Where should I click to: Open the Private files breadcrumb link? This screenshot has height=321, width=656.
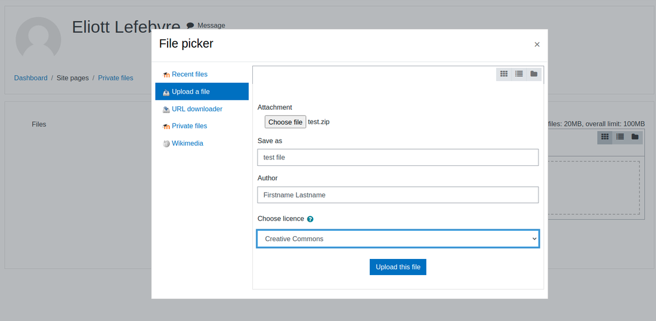[116, 78]
